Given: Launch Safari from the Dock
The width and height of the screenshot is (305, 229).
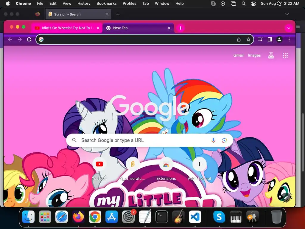Looking at the screenshot, I should (62, 217).
